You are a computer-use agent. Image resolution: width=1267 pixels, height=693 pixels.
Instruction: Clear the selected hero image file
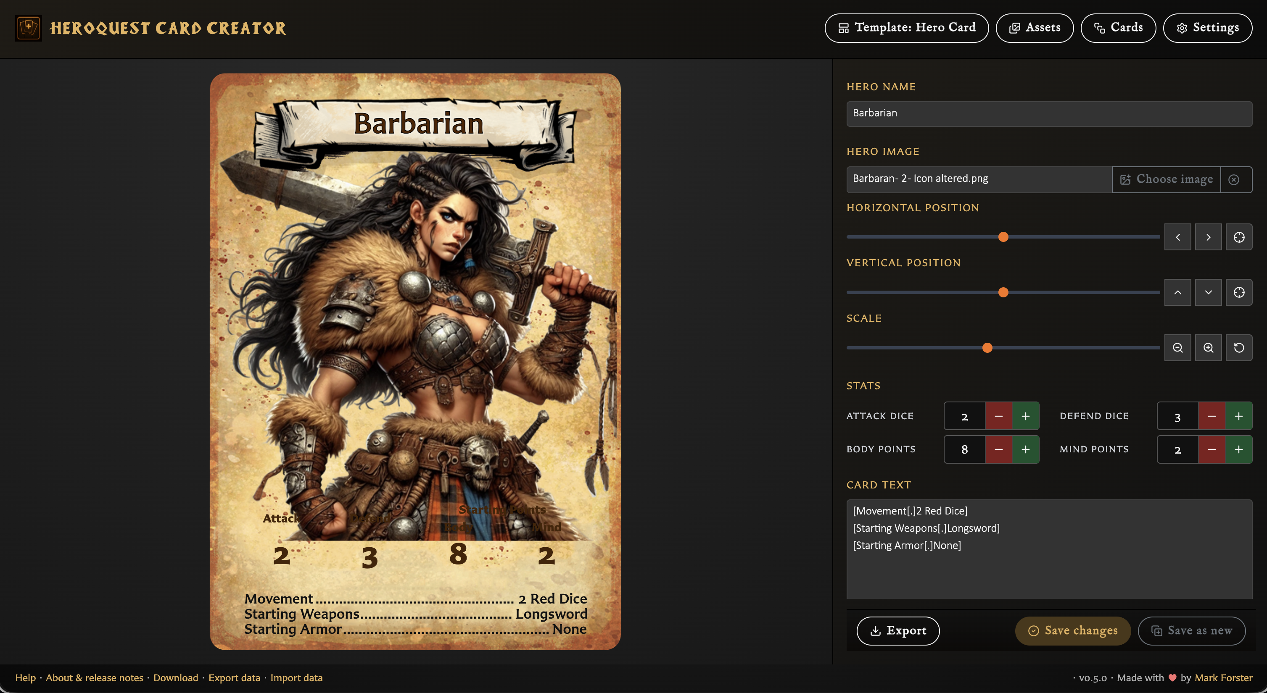click(1233, 179)
